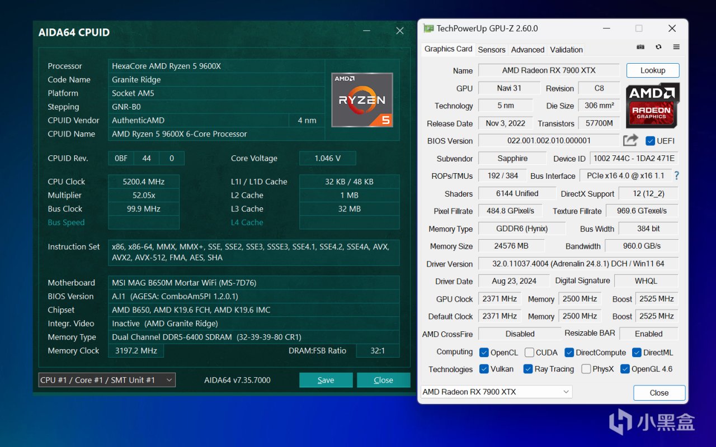Select the Graphics Card tab
This screenshot has height=447, width=716.
click(x=448, y=49)
